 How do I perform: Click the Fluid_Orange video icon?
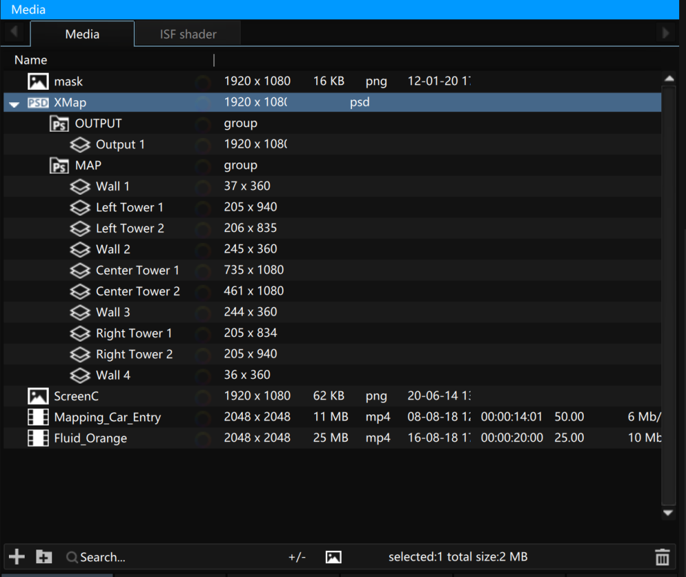tap(38, 438)
